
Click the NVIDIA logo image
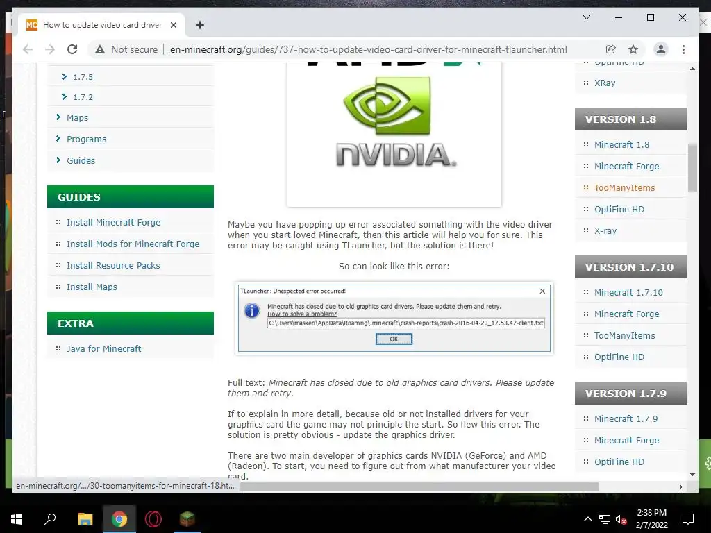[394, 134]
